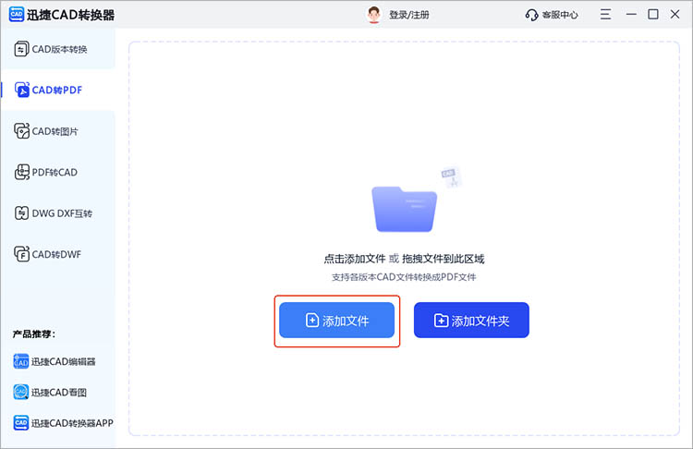Screen dimensions: 693x449
Task: Open the CAD版本转换 sidebar item
Action: coord(58,49)
